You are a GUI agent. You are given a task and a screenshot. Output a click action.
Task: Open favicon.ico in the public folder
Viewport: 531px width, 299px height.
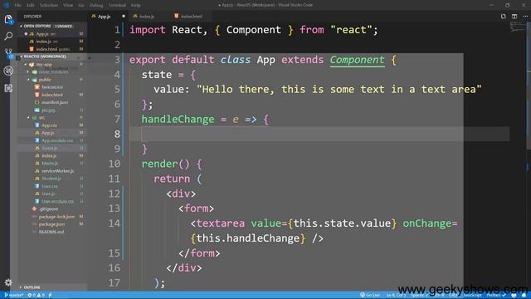(x=52, y=87)
